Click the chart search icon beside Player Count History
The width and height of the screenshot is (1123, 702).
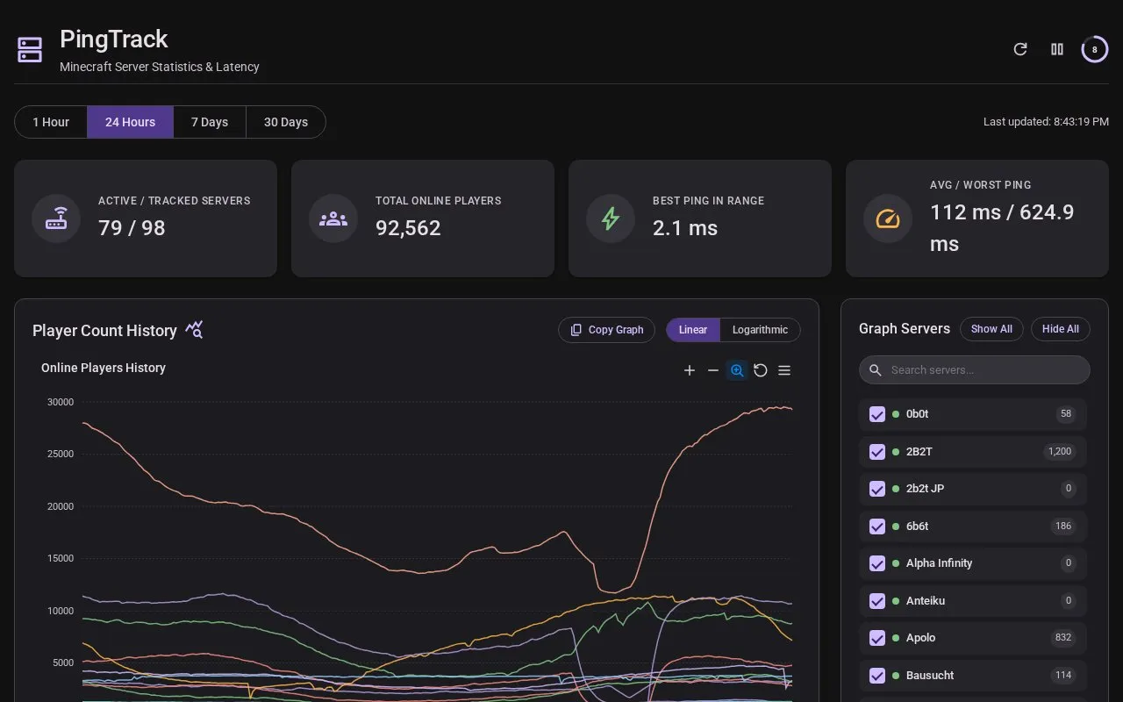[194, 330]
